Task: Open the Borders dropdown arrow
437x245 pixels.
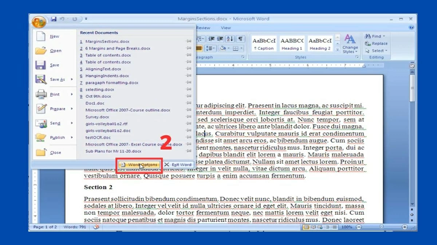Action: pyautogui.click(x=242, y=48)
